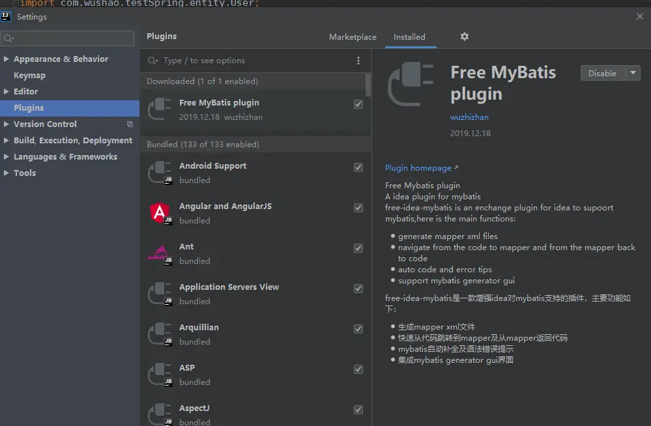
Task: Select the Arquillian row title
Action: (199, 327)
